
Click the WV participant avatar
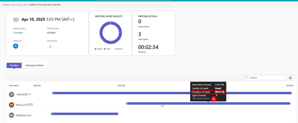point(12,115)
